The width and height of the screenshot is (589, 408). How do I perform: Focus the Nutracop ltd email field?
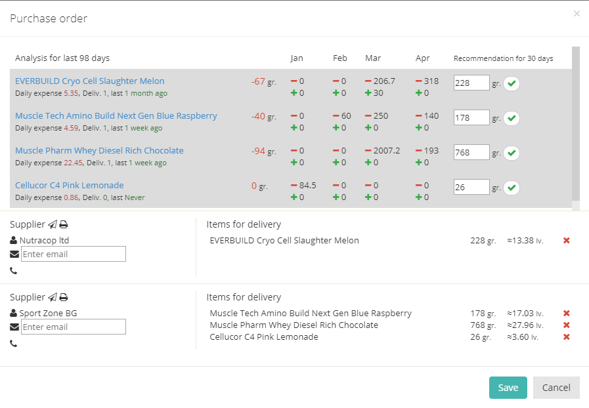pyautogui.click(x=74, y=254)
